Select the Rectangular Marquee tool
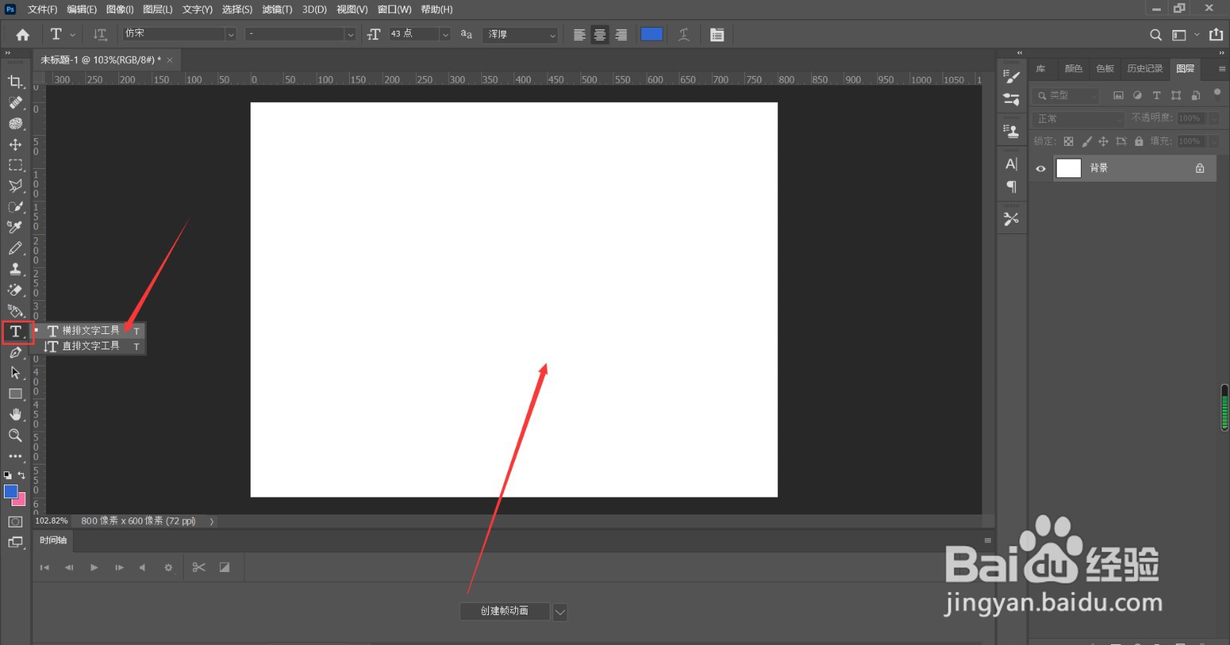The height and width of the screenshot is (645, 1230). pos(15,165)
